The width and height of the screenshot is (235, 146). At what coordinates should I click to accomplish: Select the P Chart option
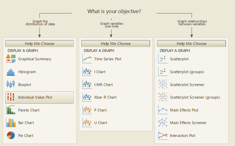coord(100,110)
